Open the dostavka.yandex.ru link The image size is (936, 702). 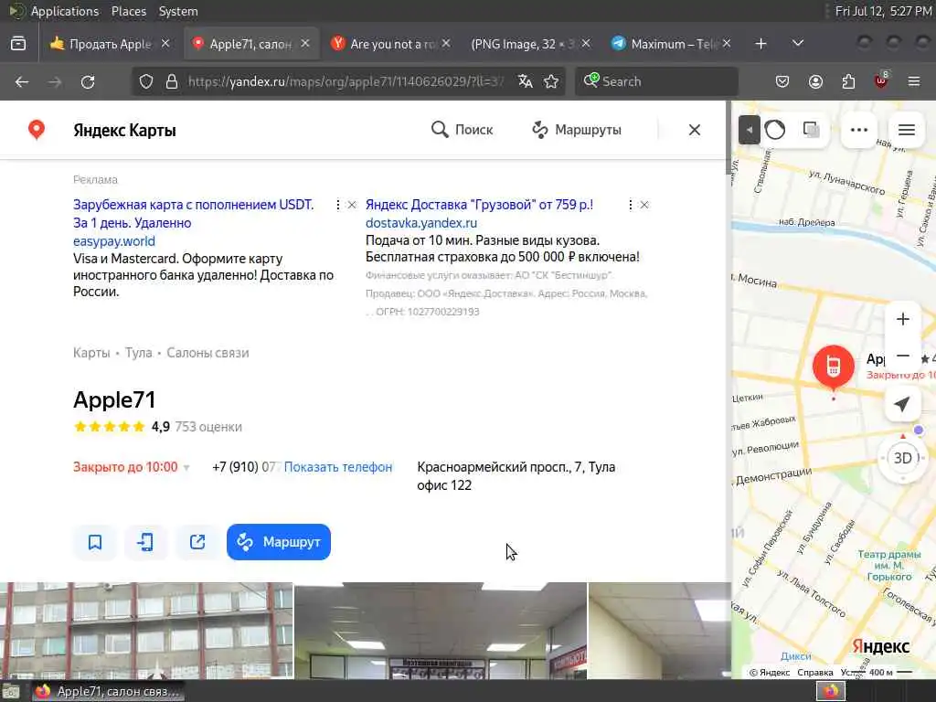pyautogui.click(x=421, y=223)
